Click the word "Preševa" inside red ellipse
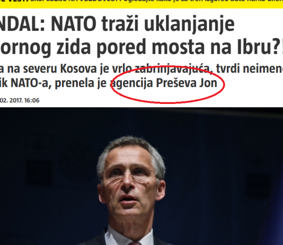The image size is (283, 245). 176,83
